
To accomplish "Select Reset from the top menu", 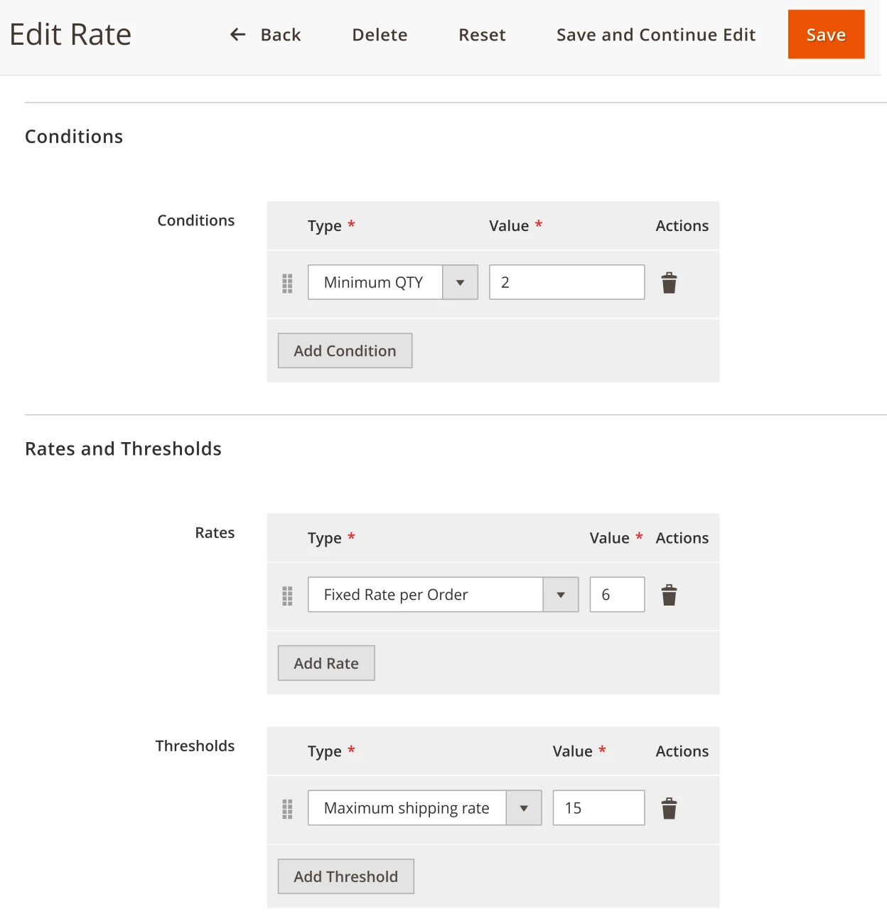I will (482, 34).
